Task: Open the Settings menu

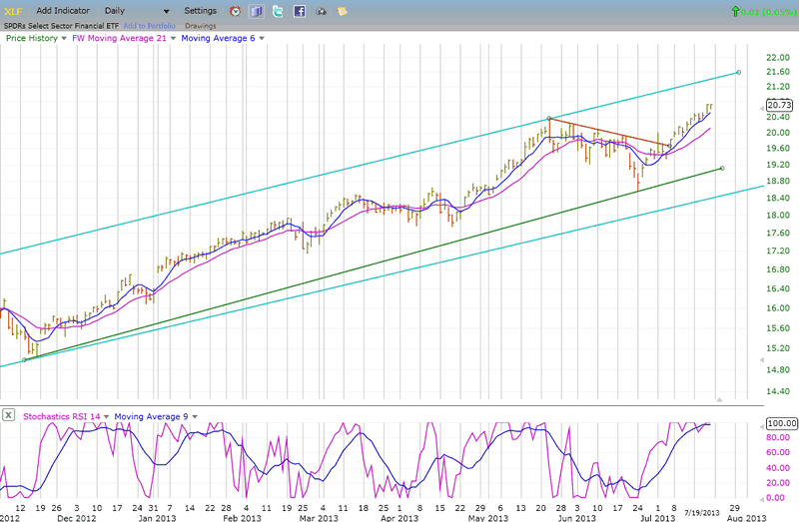Action: (200, 10)
